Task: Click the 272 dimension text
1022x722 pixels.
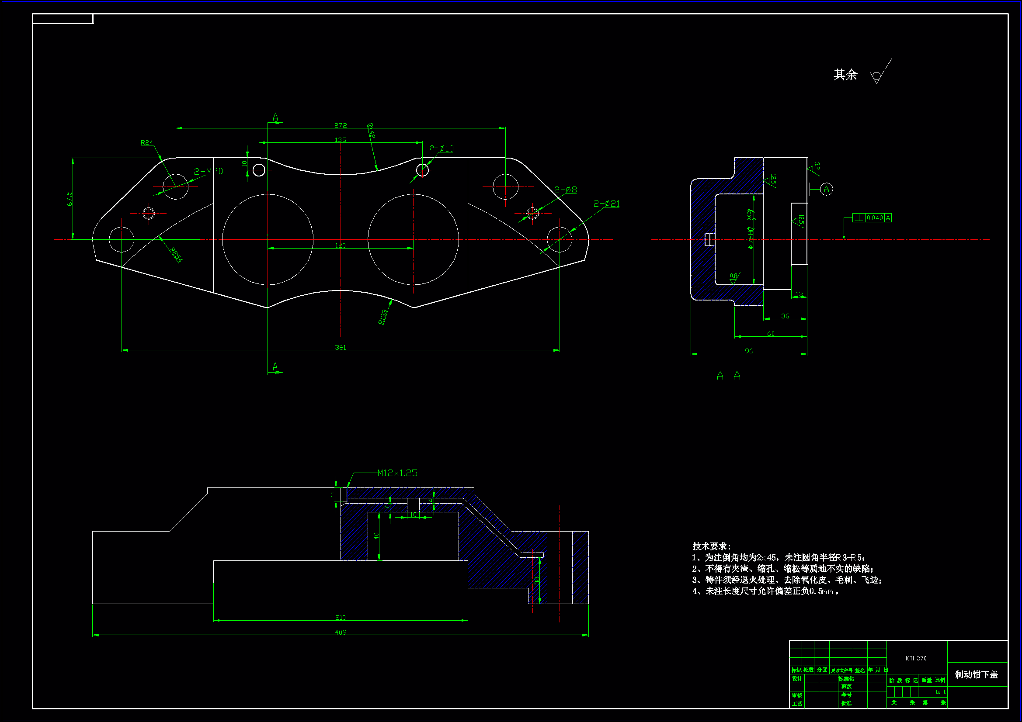Action: [341, 125]
